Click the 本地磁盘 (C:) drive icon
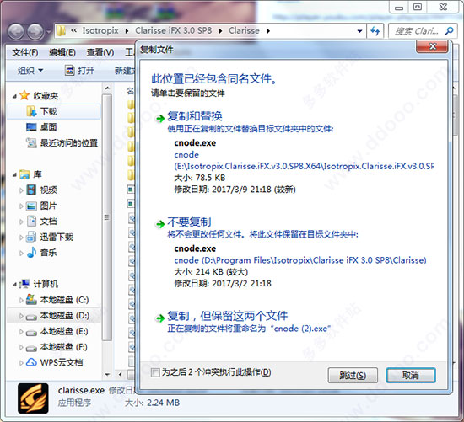 click(31, 299)
